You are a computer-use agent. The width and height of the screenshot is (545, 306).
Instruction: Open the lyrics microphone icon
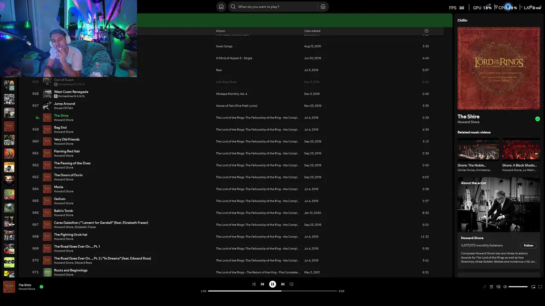(x=485, y=287)
